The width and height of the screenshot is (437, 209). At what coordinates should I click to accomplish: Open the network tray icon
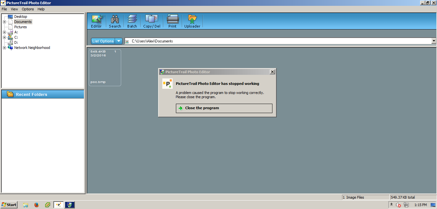click(x=406, y=205)
